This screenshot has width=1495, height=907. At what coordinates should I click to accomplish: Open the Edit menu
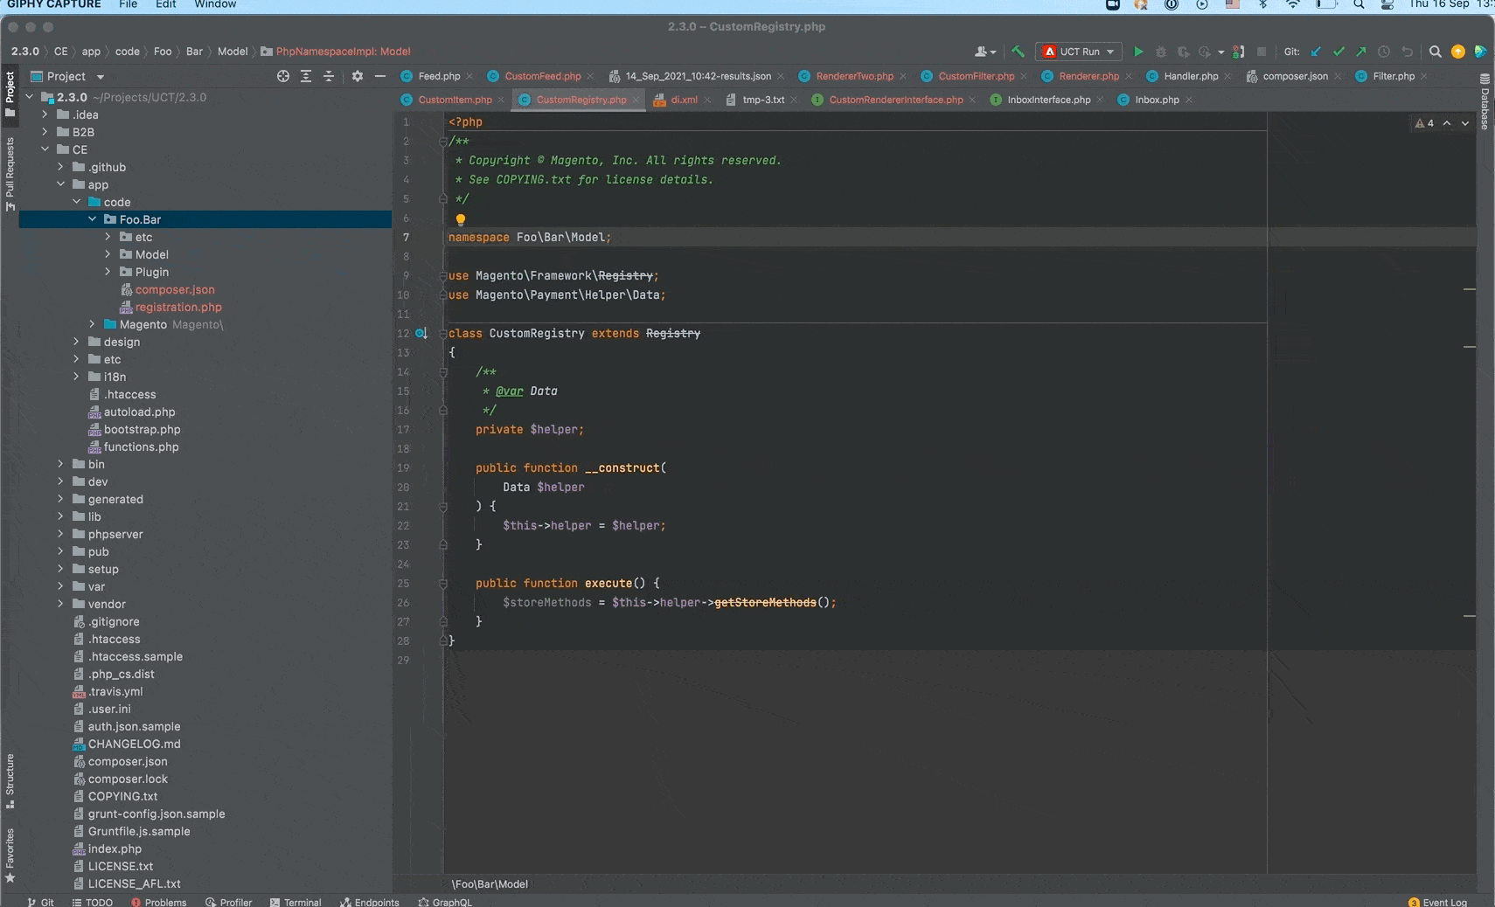click(x=166, y=4)
